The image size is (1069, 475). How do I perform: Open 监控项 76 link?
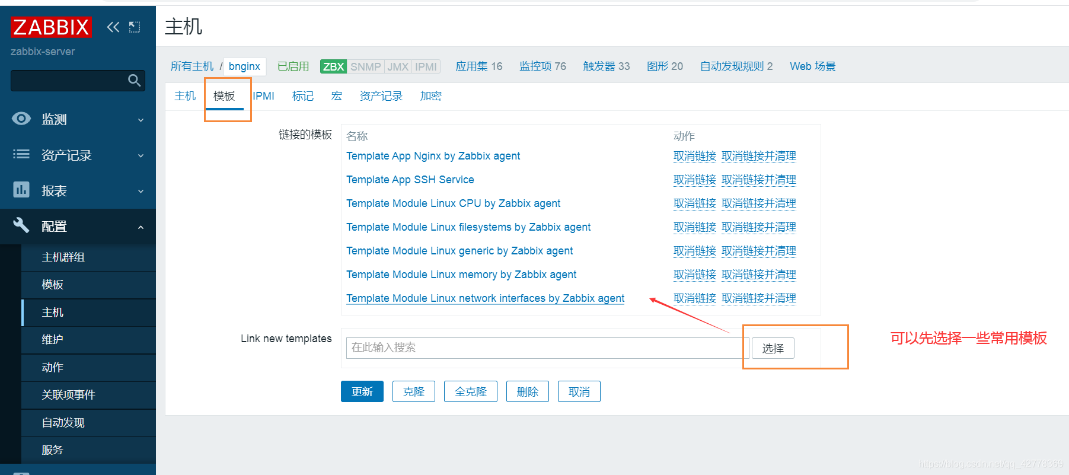pos(543,66)
